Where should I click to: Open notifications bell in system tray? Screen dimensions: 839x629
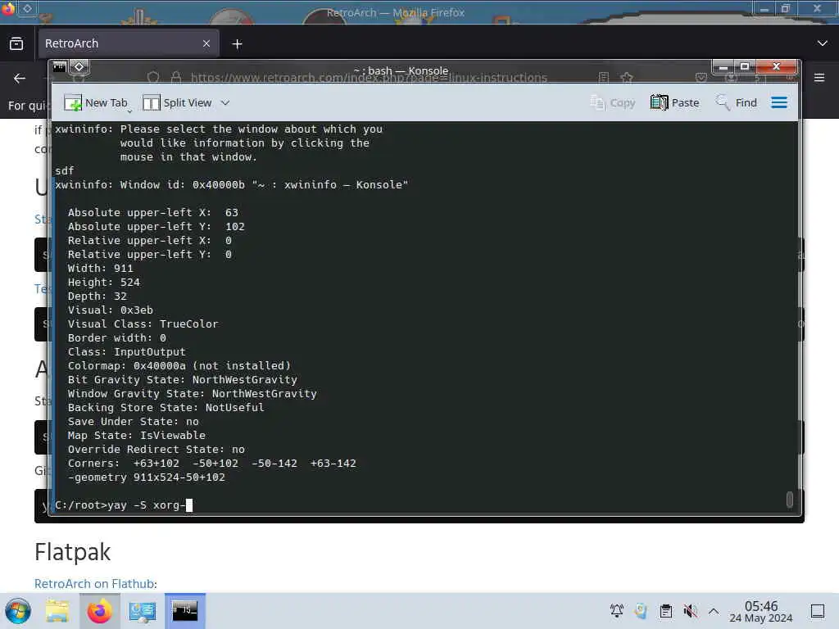pyautogui.click(x=617, y=610)
